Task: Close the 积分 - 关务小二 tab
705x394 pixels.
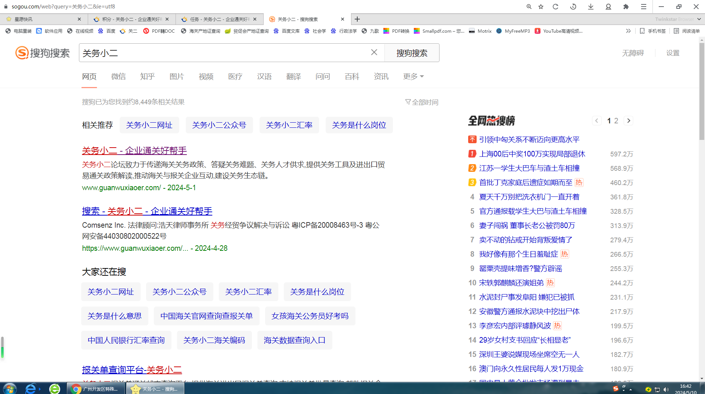Action: [167, 19]
